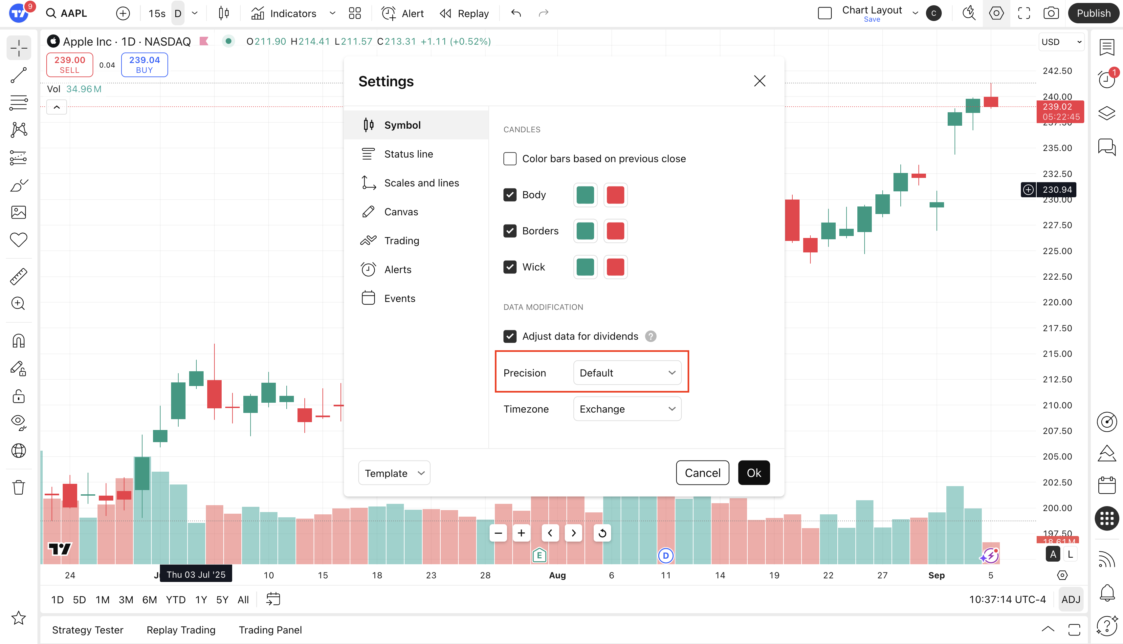Screen dimensions: 1123x644
Task: Toggle Adjust data for dividends
Action: (x=510, y=336)
